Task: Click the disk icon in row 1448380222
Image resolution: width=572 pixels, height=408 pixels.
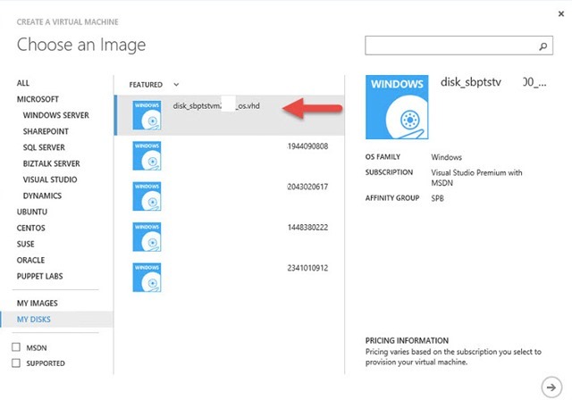Action: 147,237
